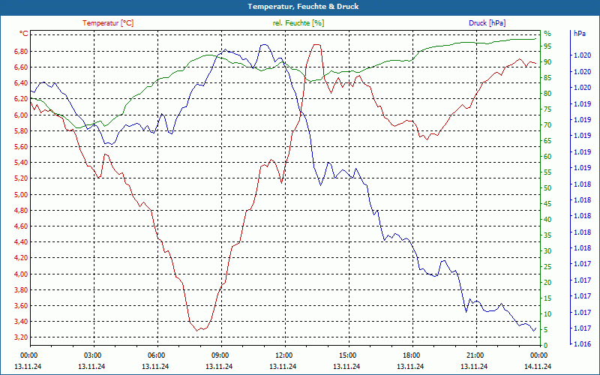Click the blue "hPa" axis unit label
The width and height of the screenshot is (600, 375).
(579, 34)
